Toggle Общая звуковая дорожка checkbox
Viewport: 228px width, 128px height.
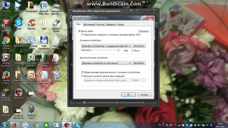(82, 72)
